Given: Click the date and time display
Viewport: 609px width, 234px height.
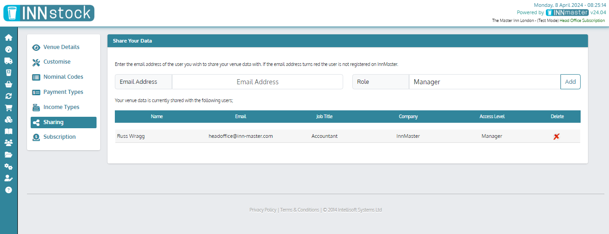Looking at the screenshot, I should (x=570, y=5).
